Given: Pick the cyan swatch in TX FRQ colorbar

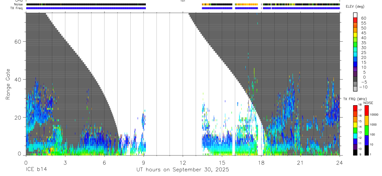Looking at the screenshot, I should coord(355,135).
